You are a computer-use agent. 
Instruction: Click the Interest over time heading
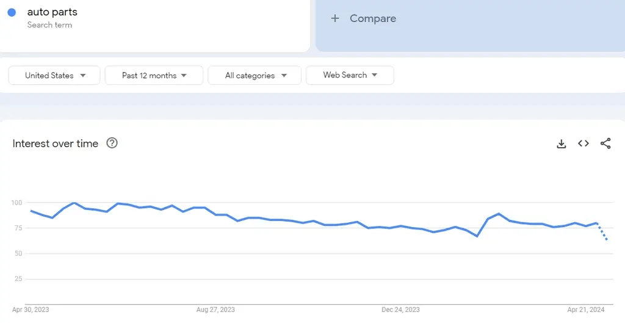[x=56, y=143]
